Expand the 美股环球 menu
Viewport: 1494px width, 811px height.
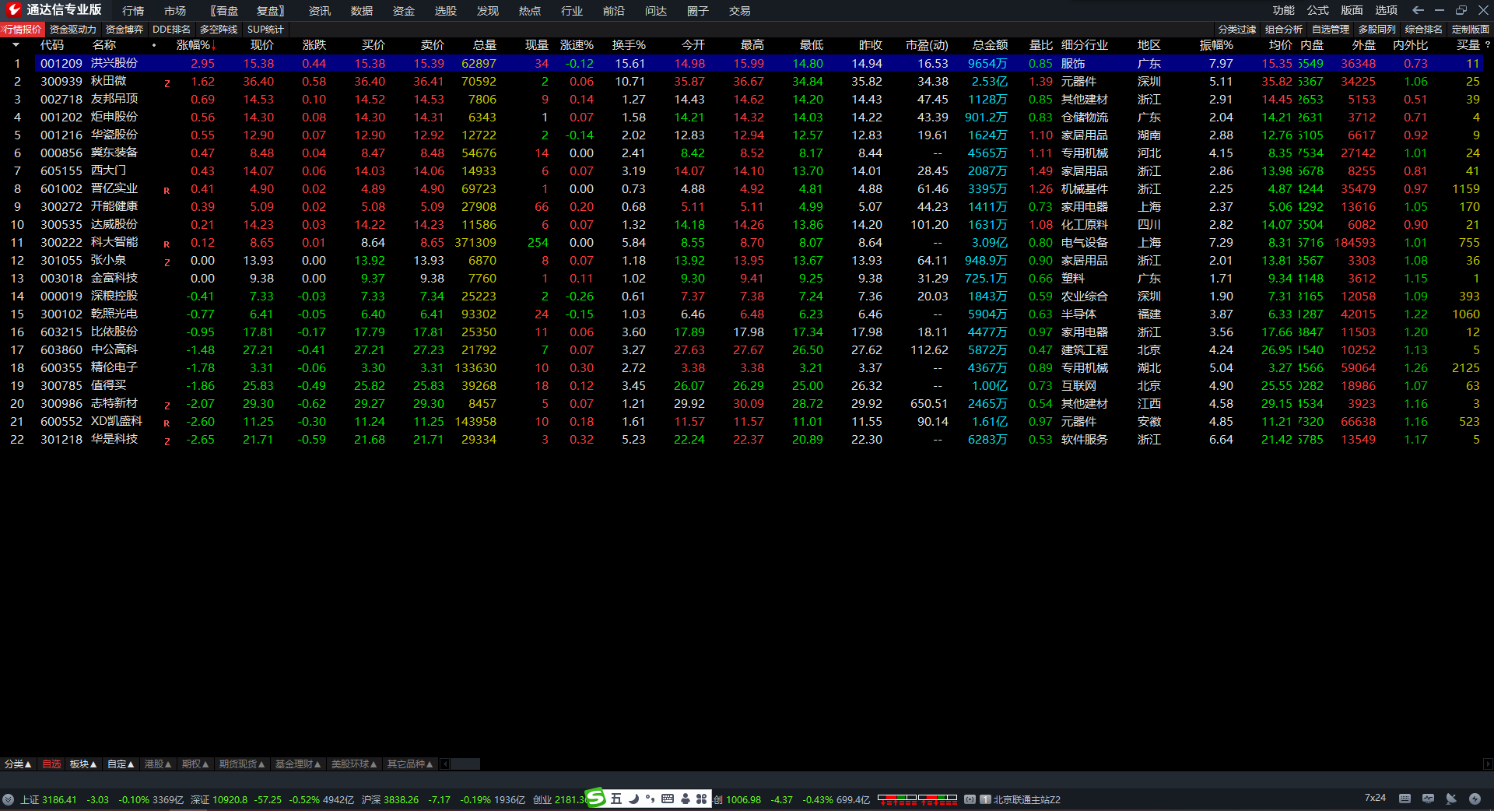354,764
